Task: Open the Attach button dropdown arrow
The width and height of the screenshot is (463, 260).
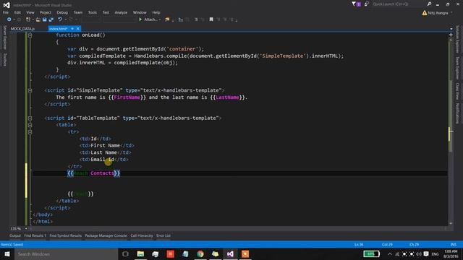Action: [x=160, y=19]
